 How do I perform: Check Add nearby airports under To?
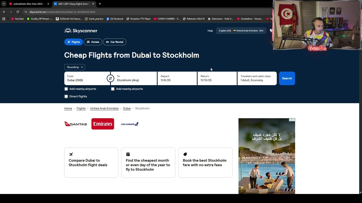(x=113, y=89)
